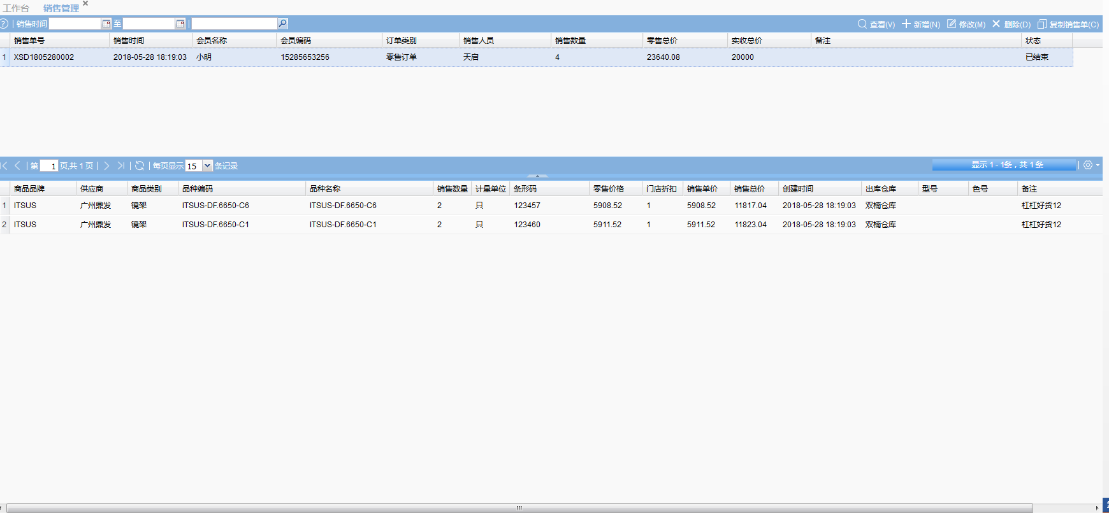Collapse the detail panel splitter arrow
Screen dimensions: 1109x513
click(x=537, y=176)
